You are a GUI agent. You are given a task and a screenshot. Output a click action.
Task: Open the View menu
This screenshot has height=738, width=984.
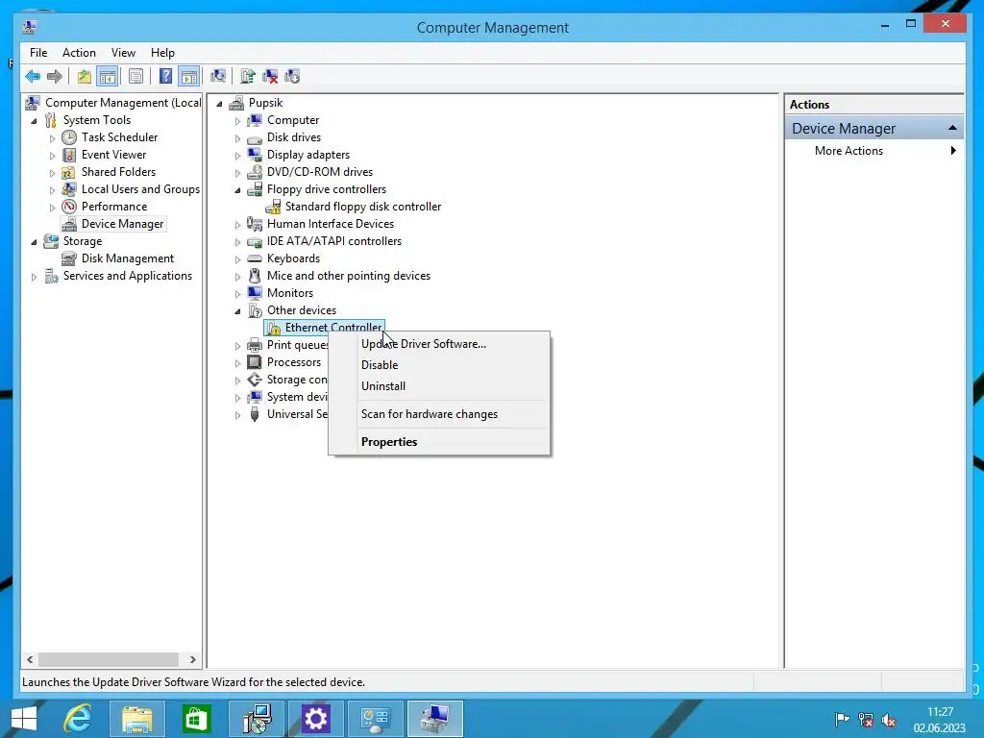[x=123, y=53]
